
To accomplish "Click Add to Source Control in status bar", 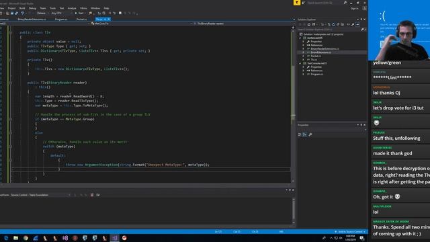I will [x=350, y=232].
